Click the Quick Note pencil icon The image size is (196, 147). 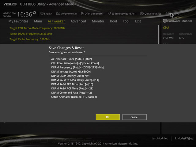click(142, 13)
